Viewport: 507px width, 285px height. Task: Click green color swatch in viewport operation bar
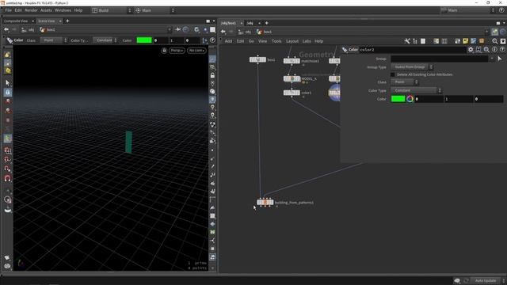(x=144, y=40)
